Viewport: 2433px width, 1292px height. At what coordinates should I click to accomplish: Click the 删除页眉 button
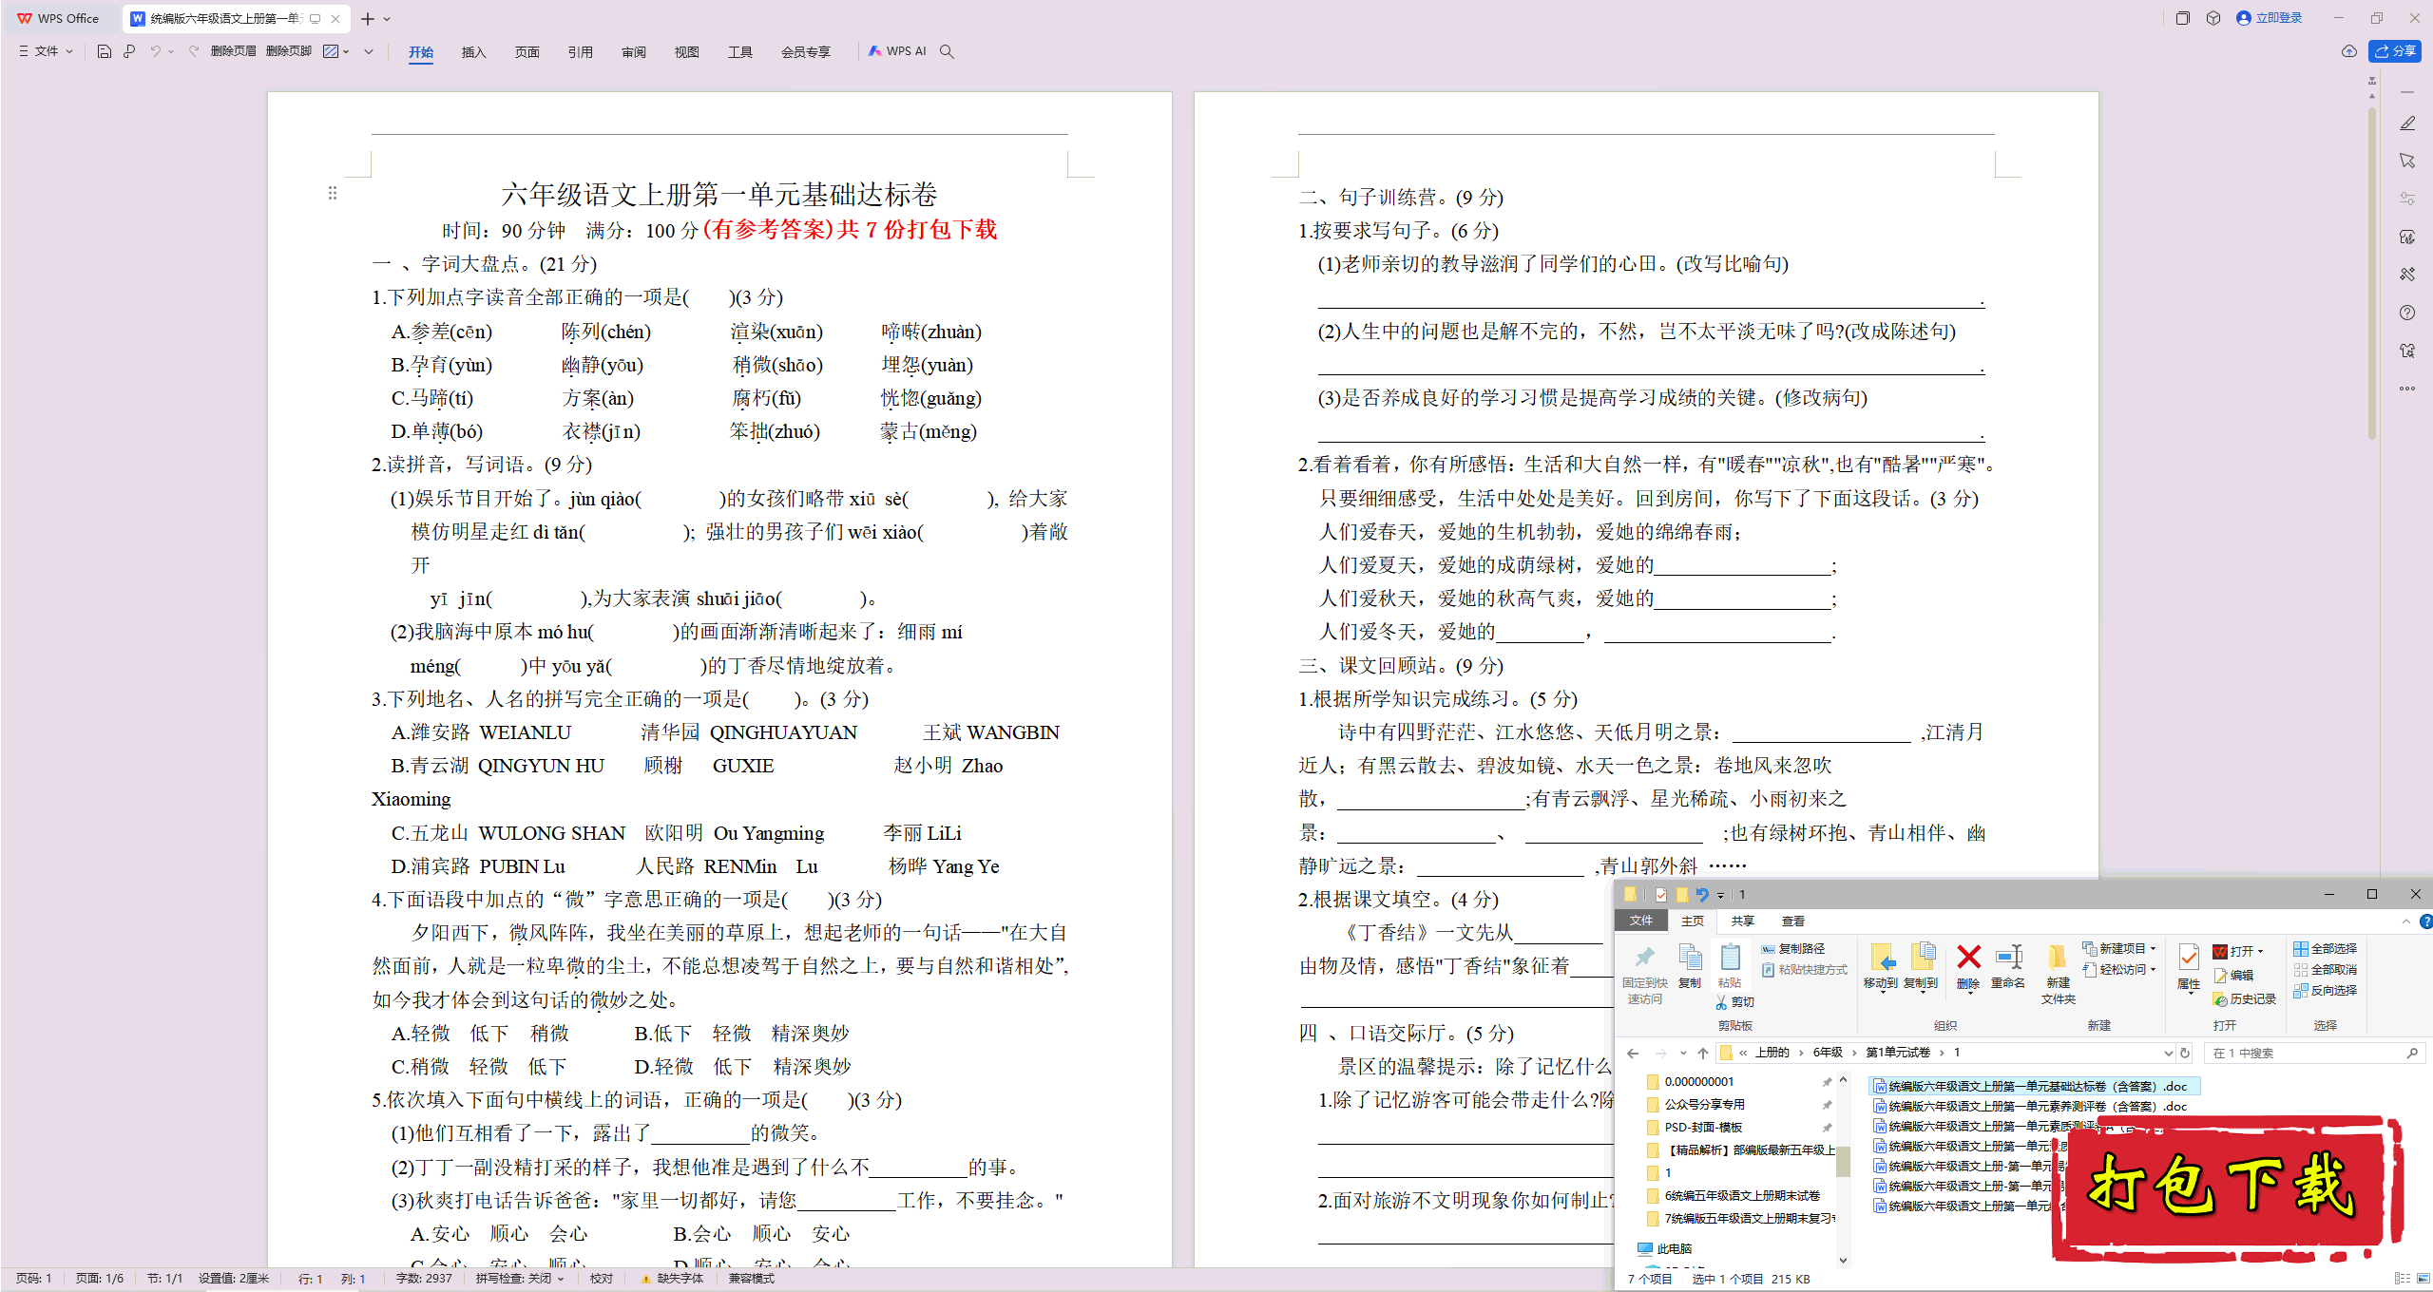[233, 51]
